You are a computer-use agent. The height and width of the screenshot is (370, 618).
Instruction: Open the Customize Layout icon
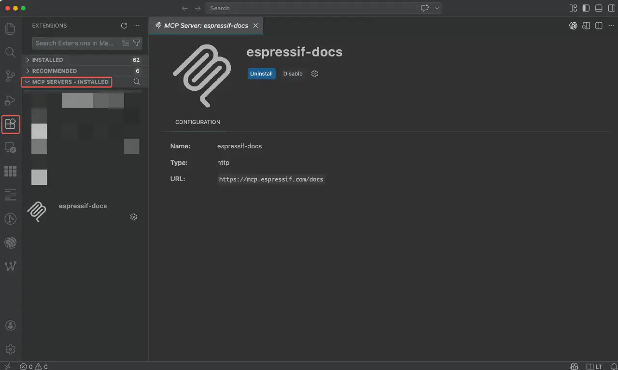coord(573,8)
